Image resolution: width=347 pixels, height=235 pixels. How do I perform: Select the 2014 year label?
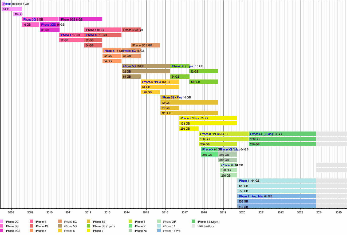tap(127, 213)
